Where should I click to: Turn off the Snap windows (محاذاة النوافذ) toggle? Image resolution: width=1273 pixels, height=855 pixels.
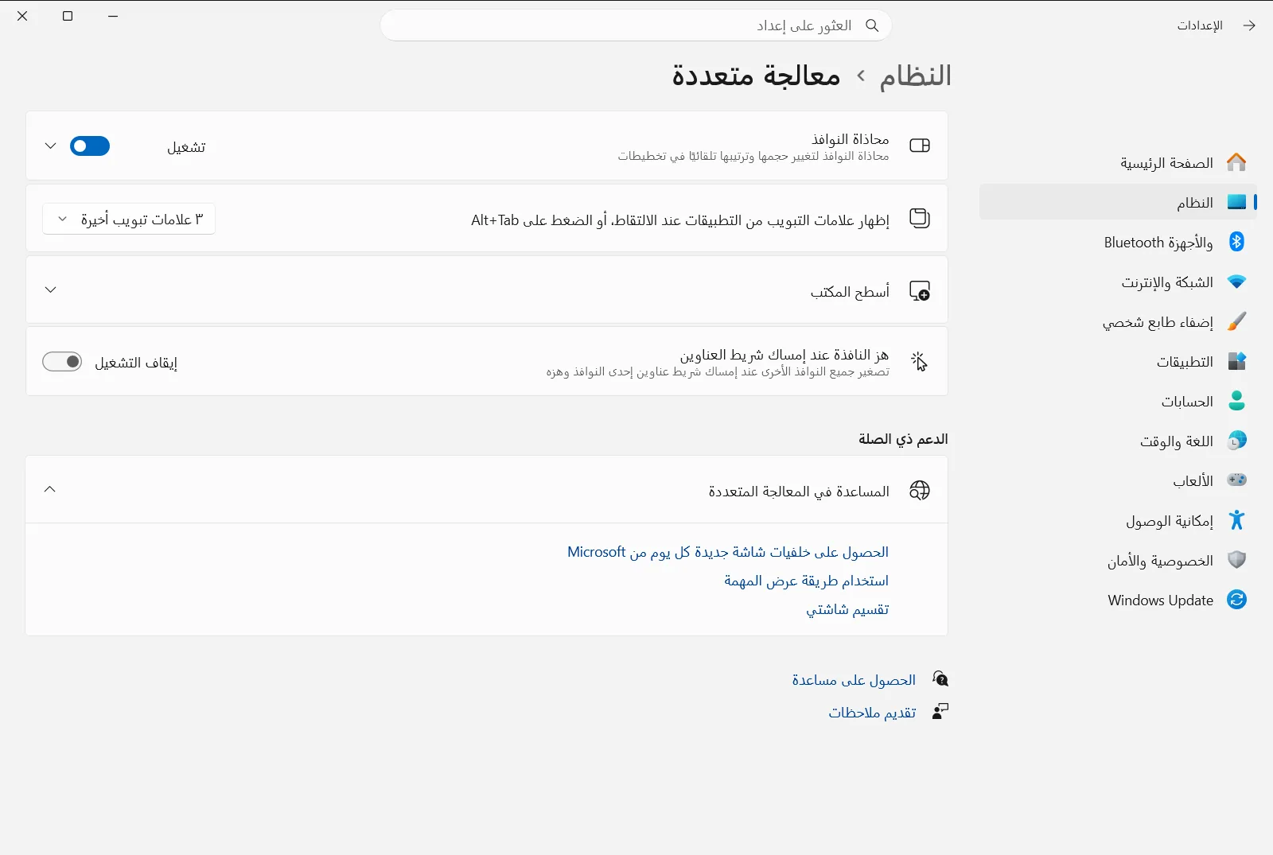point(90,146)
